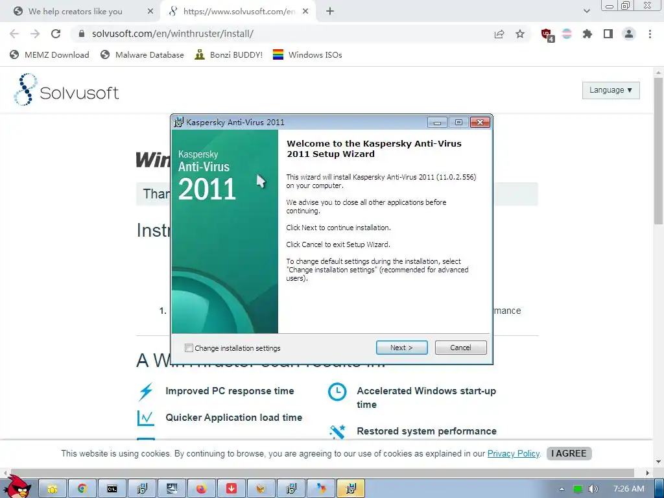664x498 pixels.
Task: Open the Malware Database bookmark
Action: 142,54
